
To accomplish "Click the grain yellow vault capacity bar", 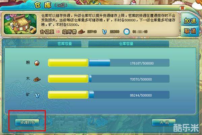I will 68,63.
